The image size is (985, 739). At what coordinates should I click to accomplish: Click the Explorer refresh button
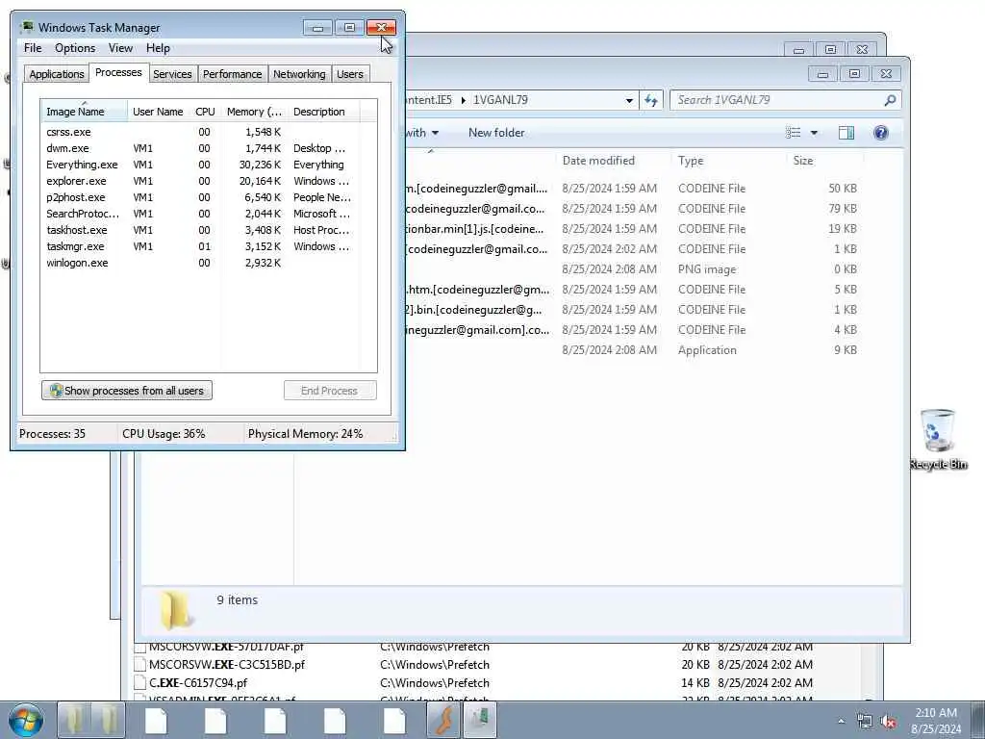pos(651,100)
